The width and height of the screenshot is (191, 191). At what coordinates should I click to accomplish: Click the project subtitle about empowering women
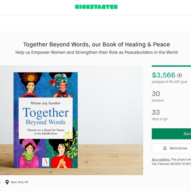(x=96, y=52)
